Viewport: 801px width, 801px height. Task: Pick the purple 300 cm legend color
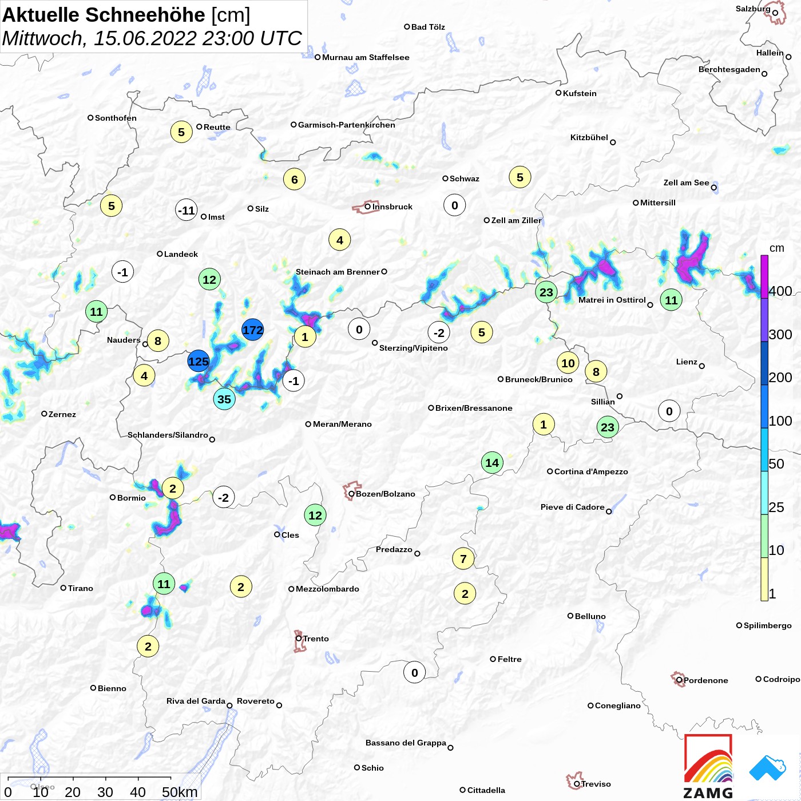(x=764, y=320)
